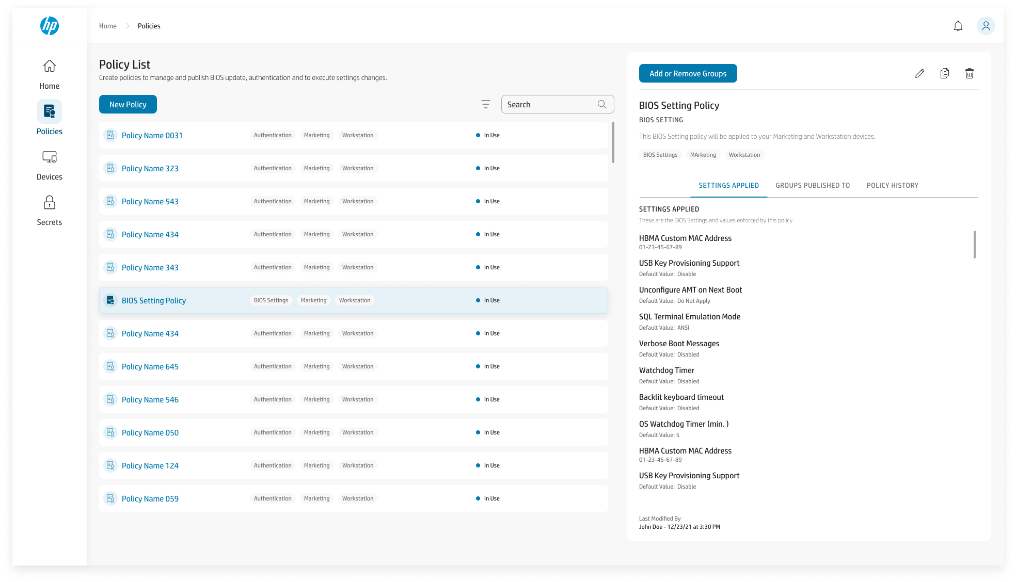The image size is (1016, 582).
Task: Click the policy icon next to Policy Name 0031
Action: click(x=110, y=135)
